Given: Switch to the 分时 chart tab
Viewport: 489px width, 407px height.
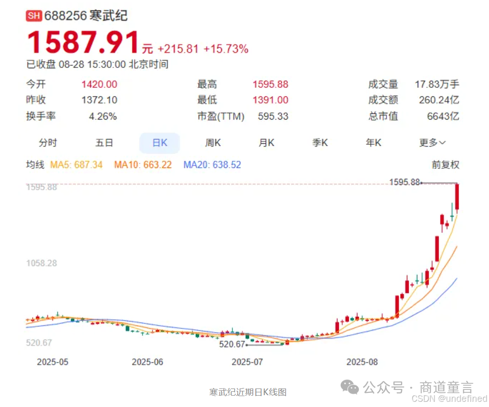Looking at the screenshot, I should [48, 143].
